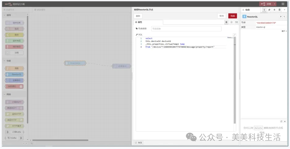This screenshot has width=290, height=149.
Task: Click the 'this.deviceId deviceId' SQL line
Action: click(158, 41)
